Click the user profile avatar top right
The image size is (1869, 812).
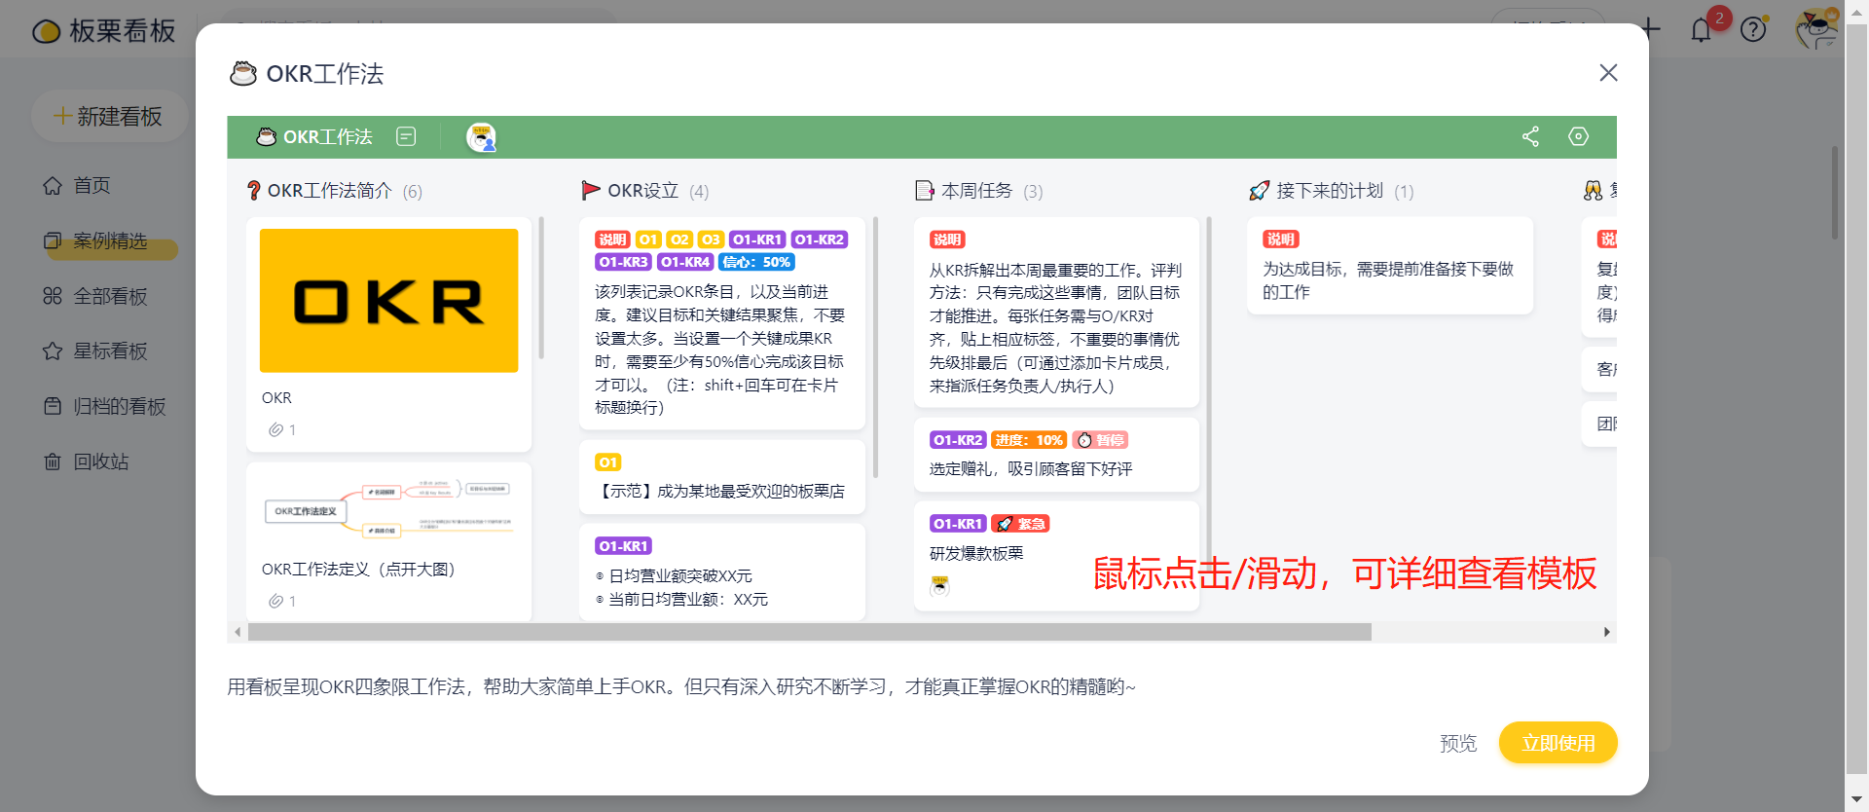pos(1815,29)
